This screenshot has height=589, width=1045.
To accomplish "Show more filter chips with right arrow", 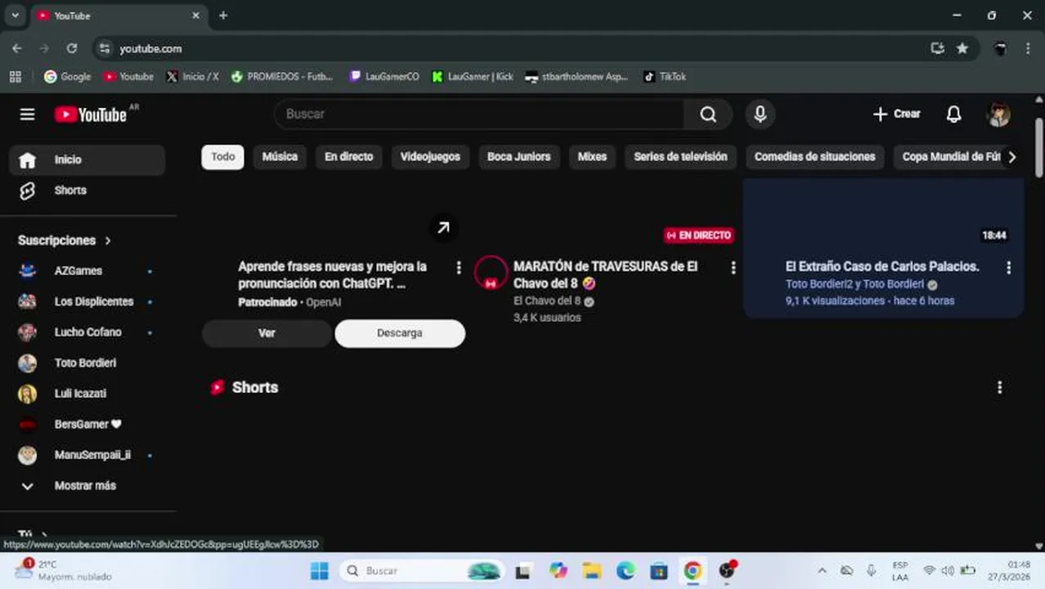I will 1011,157.
